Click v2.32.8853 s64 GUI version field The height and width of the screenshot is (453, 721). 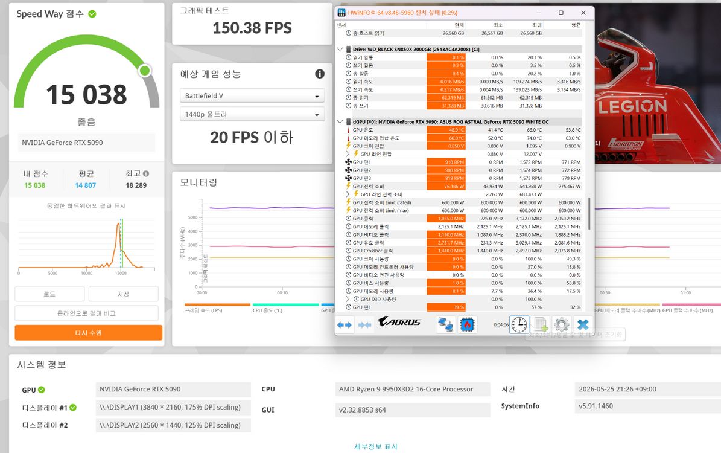tap(413, 410)
